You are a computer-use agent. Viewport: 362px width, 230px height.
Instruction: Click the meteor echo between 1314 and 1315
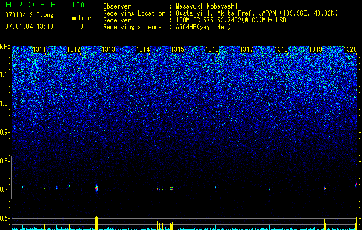(159, 190)
